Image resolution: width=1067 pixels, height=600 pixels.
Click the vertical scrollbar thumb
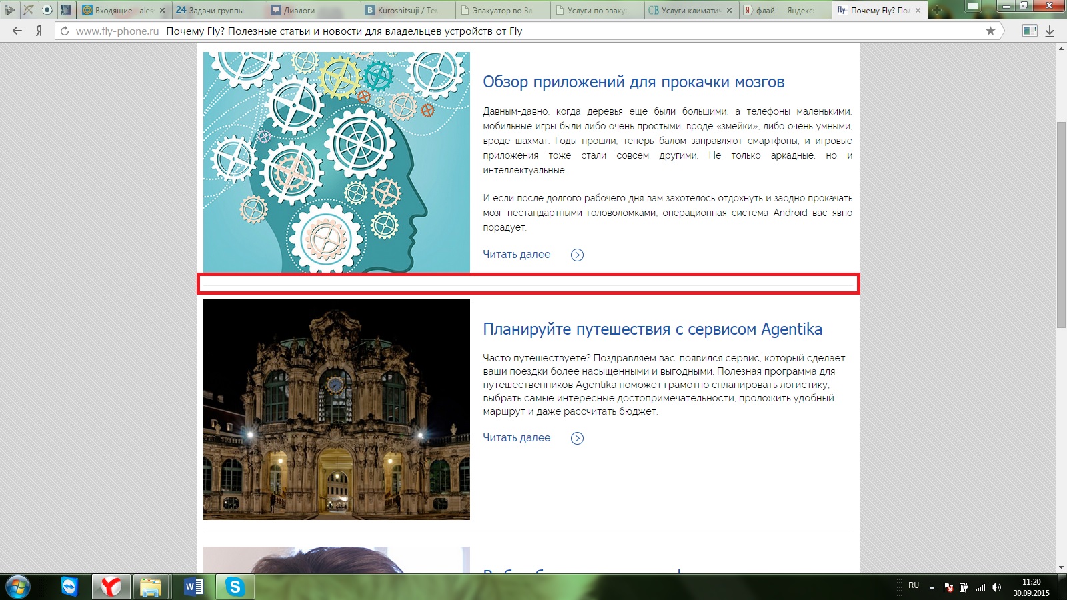click(1061, 225)
